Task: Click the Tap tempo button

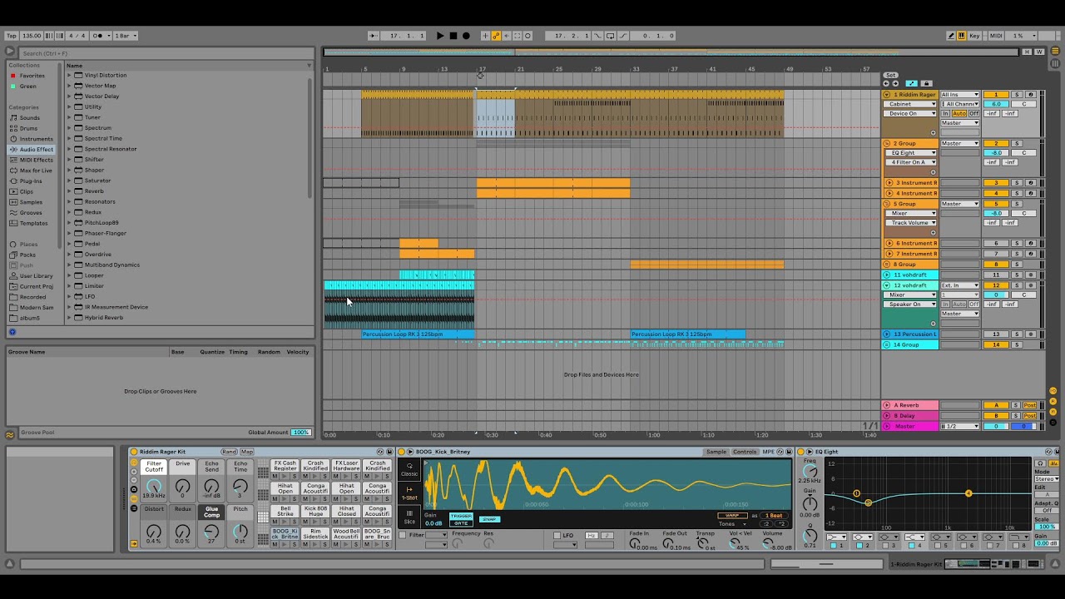Action: pyautogui.click(x=12, y=36)
